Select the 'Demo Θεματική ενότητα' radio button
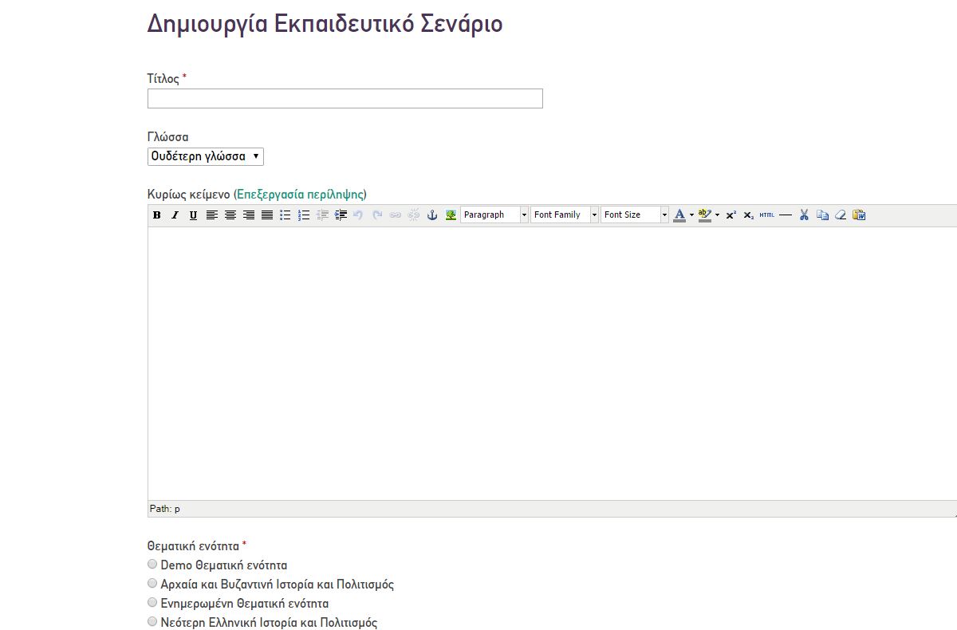 (x=152, y=565)
